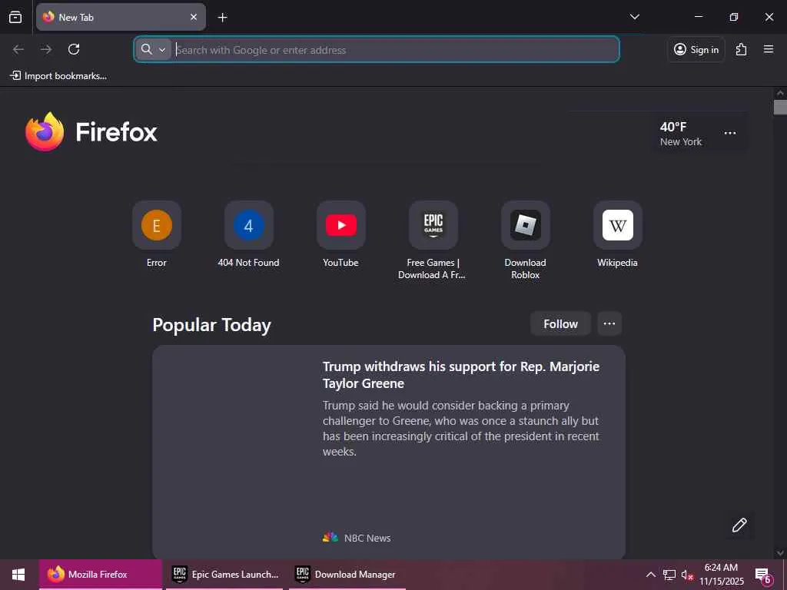Open the network status tray icon
This screenshot has width=787, height=590.
tap(669, 575)
